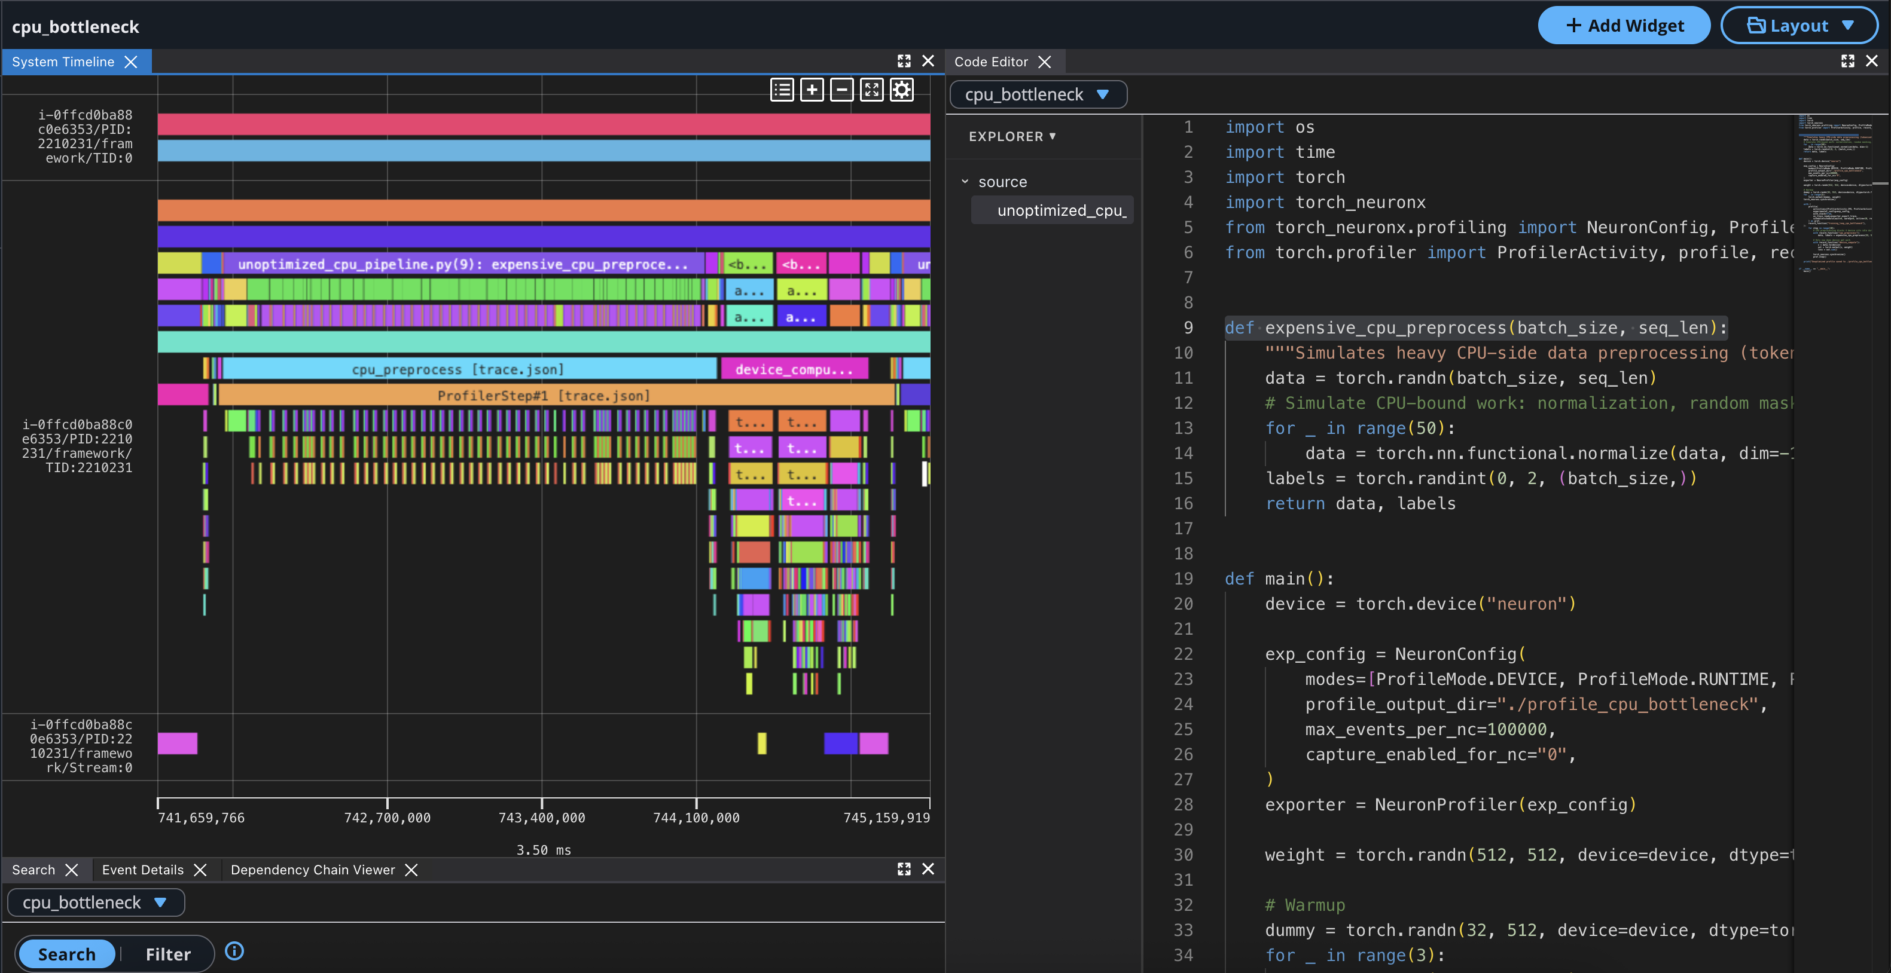This screenshot has width=1891, height=973.
Task: Click the ProfilerStep#1 orange event bar
Action: tap(556, 396)
